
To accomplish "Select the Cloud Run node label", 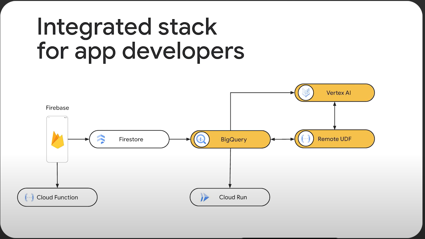I will click(x=233, y=197).
